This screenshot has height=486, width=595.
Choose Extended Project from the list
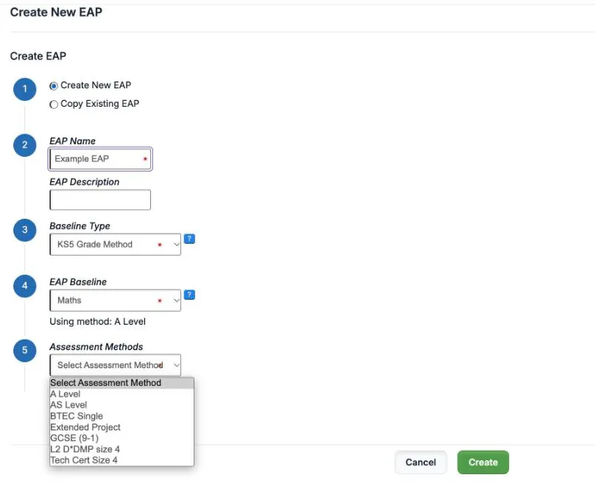122,427
